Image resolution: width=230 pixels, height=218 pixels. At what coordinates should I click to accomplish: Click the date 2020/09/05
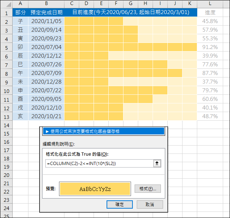point(46,99)
